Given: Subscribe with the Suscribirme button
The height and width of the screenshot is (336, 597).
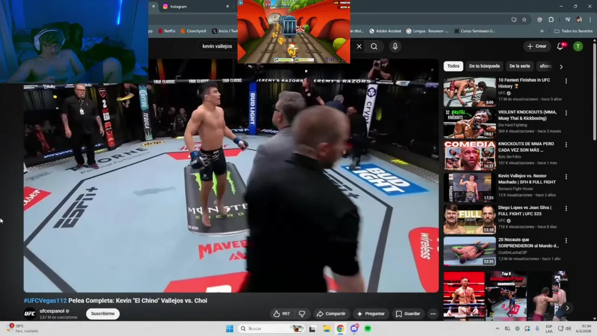Looking at the screenshot, I should pos(103,314).
